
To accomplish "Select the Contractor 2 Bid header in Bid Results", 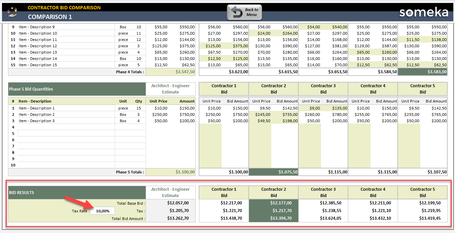I will 273,192.
